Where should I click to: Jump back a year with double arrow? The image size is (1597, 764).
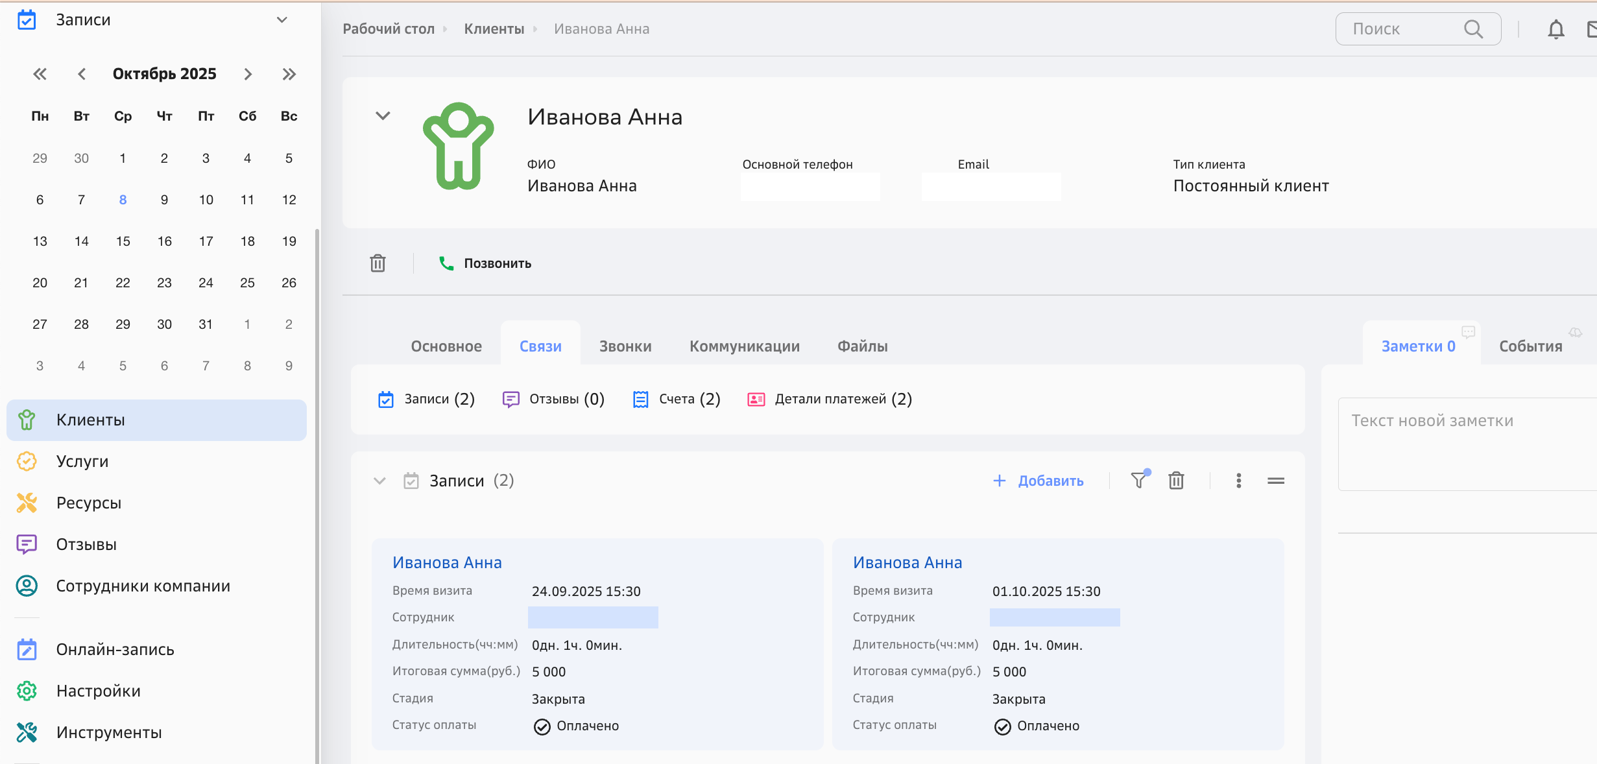[x=40, y=74]
